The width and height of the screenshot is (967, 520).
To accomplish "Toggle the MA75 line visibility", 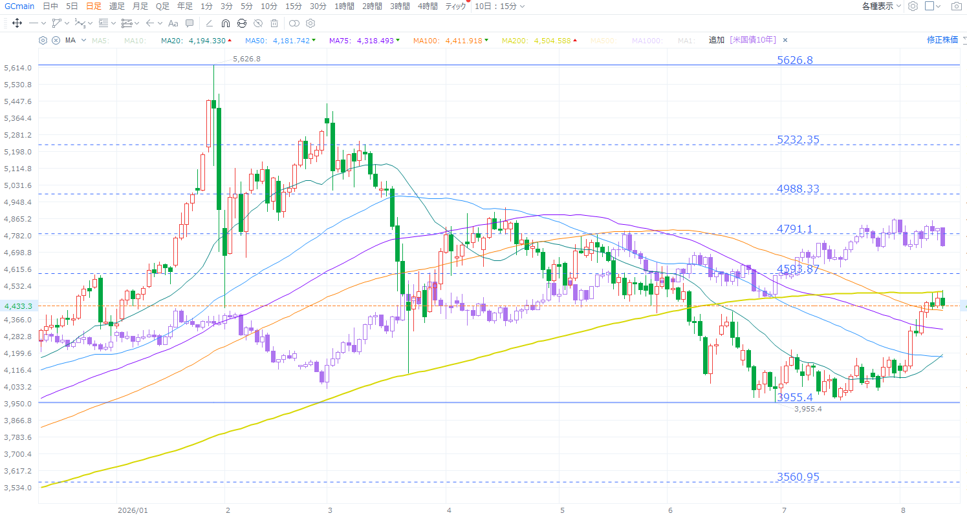I will tap(365, 40).
